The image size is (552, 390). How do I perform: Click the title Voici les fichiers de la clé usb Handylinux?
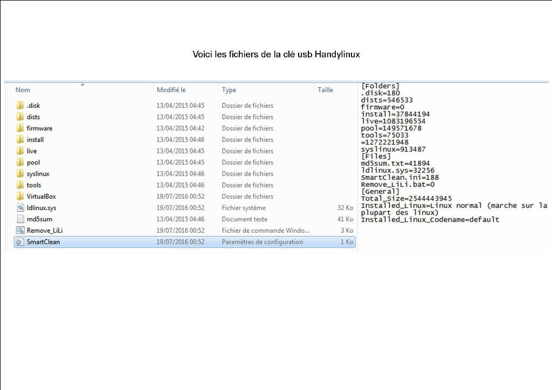(x=276, y=54)
